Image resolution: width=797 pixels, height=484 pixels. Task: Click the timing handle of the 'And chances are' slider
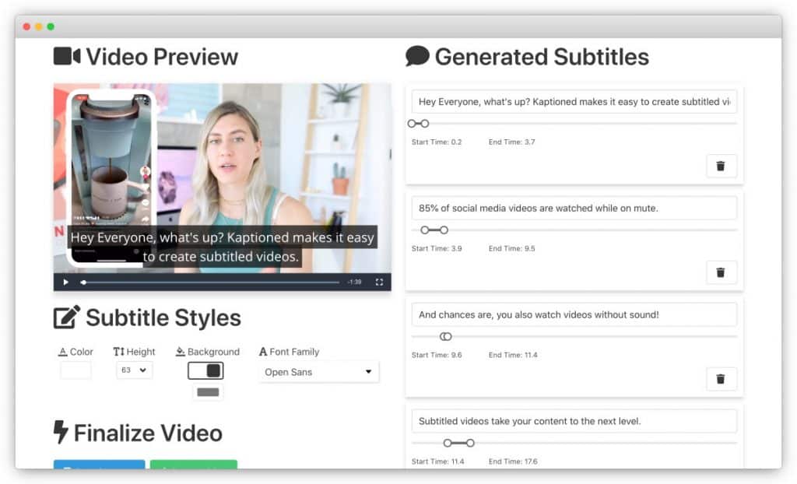point(446,337)
